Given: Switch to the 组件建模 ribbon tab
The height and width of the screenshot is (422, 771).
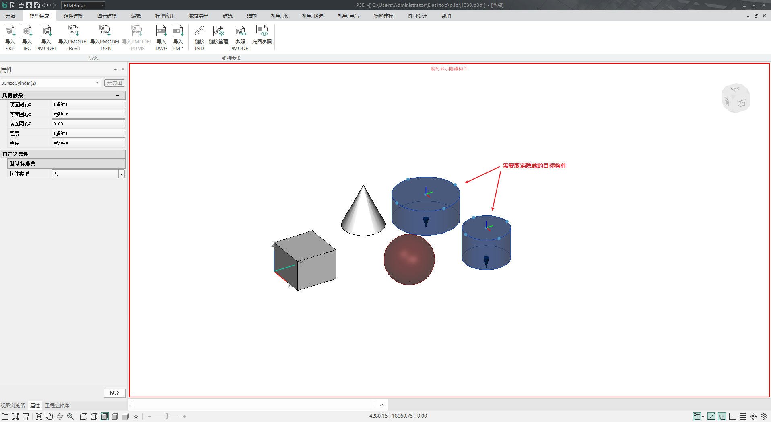Looking at the screenshot, I should (73, 16).
